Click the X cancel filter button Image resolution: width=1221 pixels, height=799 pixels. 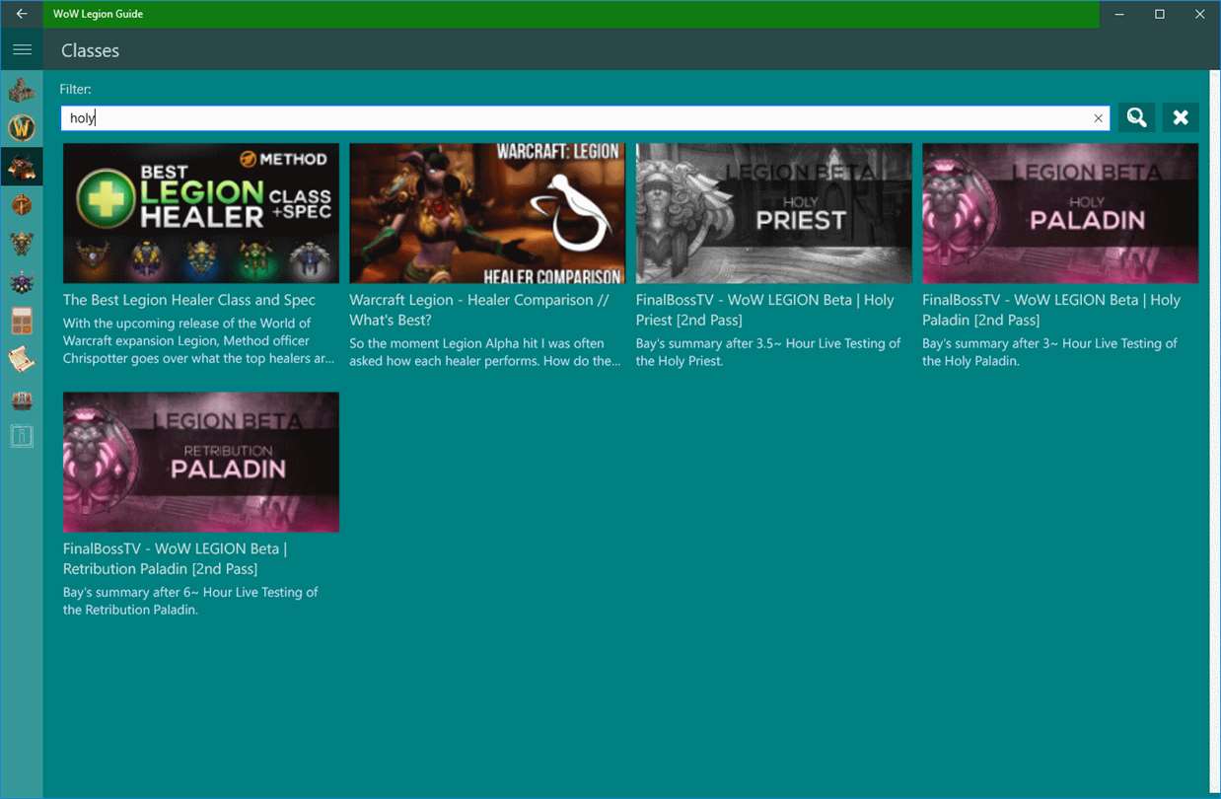click(x=1181, y=117)
